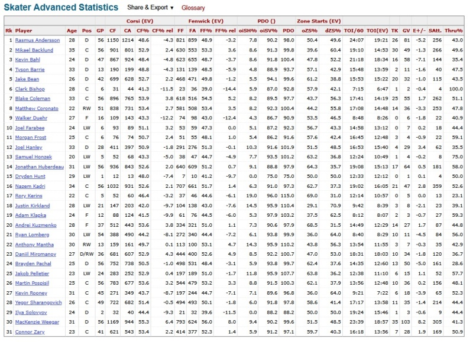Sort table by TOI(EV) column header
473x342 pixels.
pyautogui.click(x=377, y=31)
